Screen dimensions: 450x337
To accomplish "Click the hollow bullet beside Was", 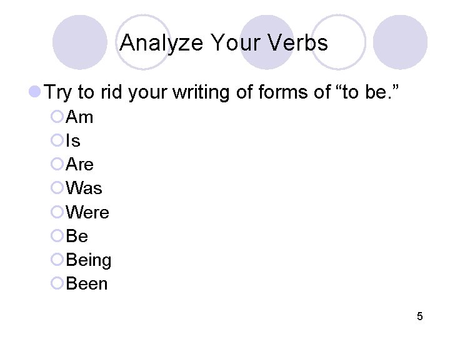I will tap(57, 188).
